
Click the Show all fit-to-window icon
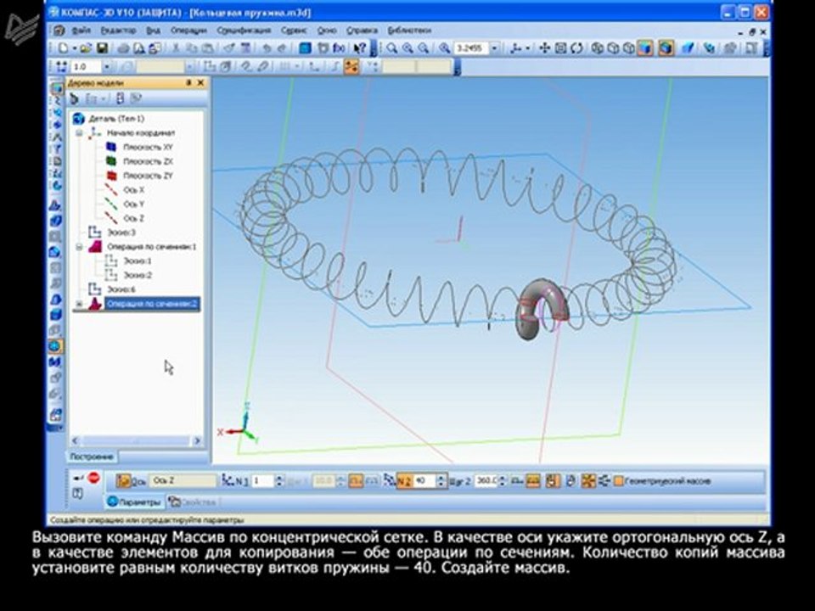click(560, 48)
